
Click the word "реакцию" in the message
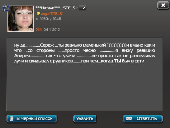146,51
